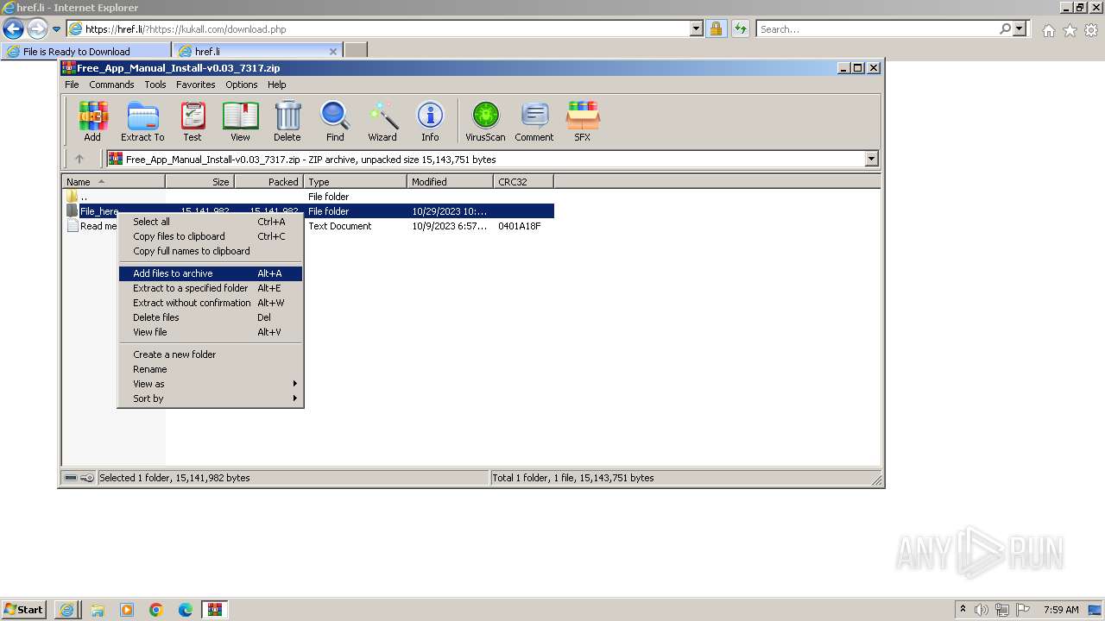Show hidden system tray icons arrow
Viewport: 1105px width, 621px height.
click(963, 609)
